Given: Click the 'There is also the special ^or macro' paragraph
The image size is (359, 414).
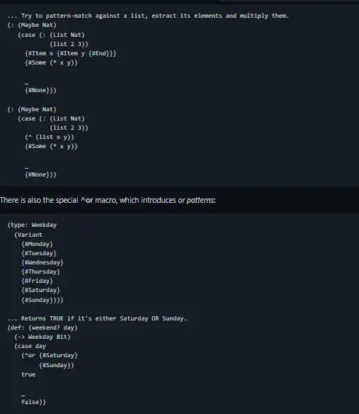Looking at the screenshot, I should [108, 201].
